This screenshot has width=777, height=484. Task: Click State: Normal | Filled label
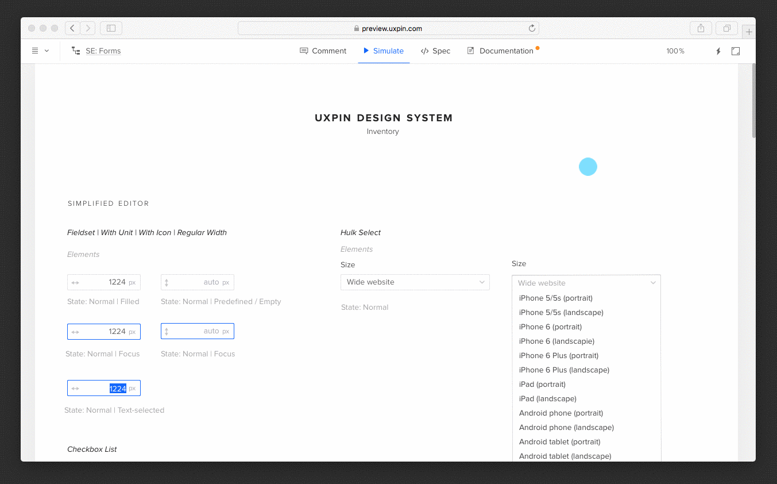[103, 302]
